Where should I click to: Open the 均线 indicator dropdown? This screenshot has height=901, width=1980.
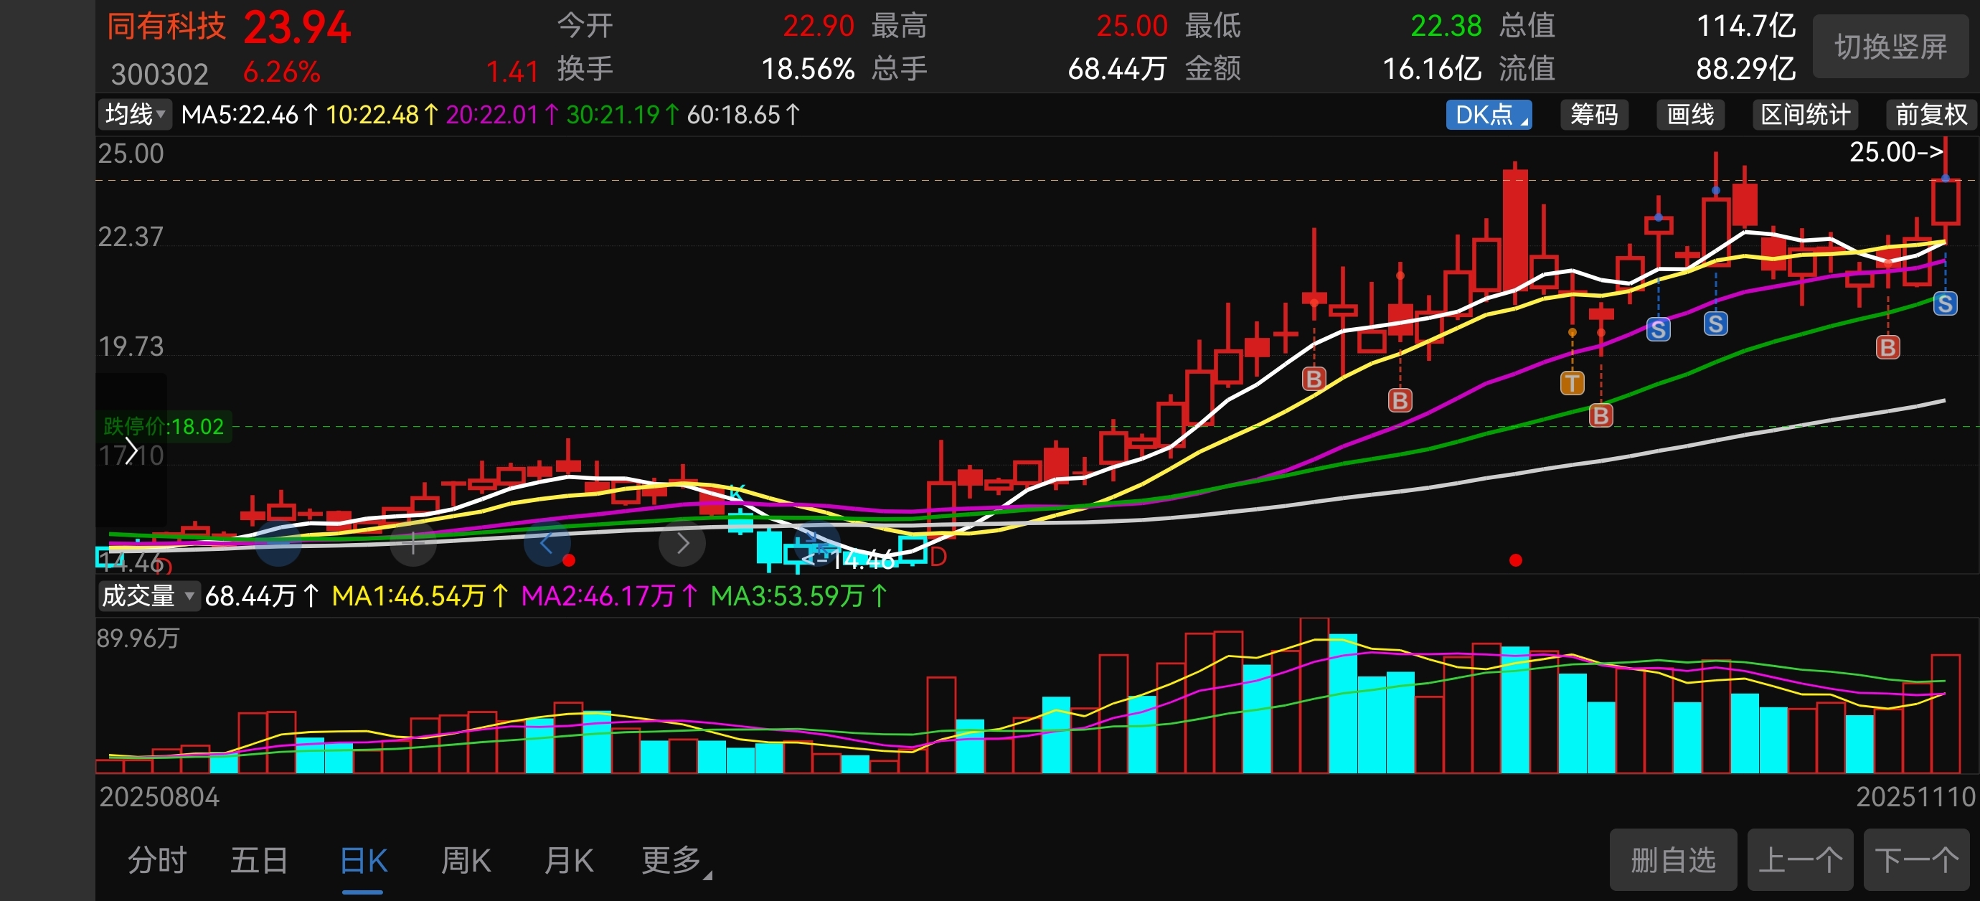pos(135,115)
